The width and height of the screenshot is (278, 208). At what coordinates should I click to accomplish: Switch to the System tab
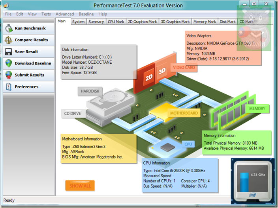point(78,22)
